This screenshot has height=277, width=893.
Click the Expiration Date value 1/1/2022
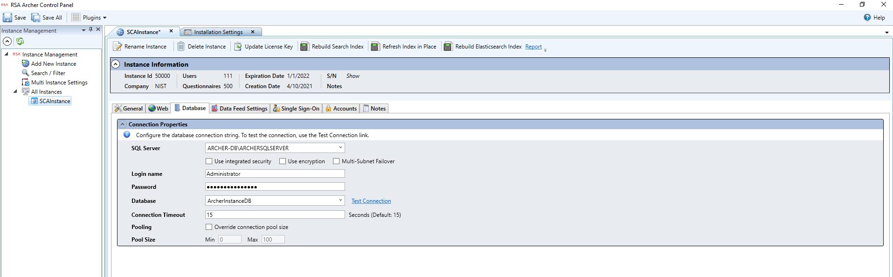click(298, 76)
